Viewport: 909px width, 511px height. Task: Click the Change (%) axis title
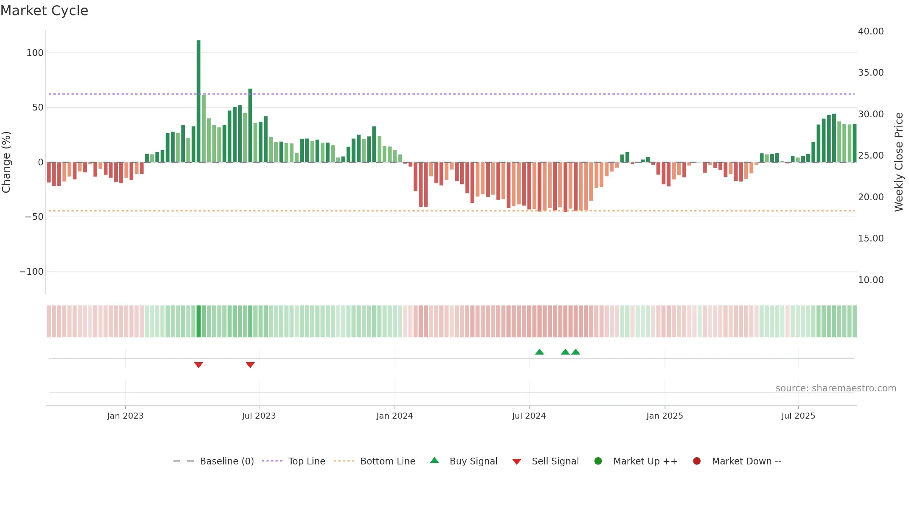[6, 162]
